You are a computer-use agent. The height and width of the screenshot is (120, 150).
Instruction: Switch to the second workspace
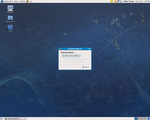(139, 119)
